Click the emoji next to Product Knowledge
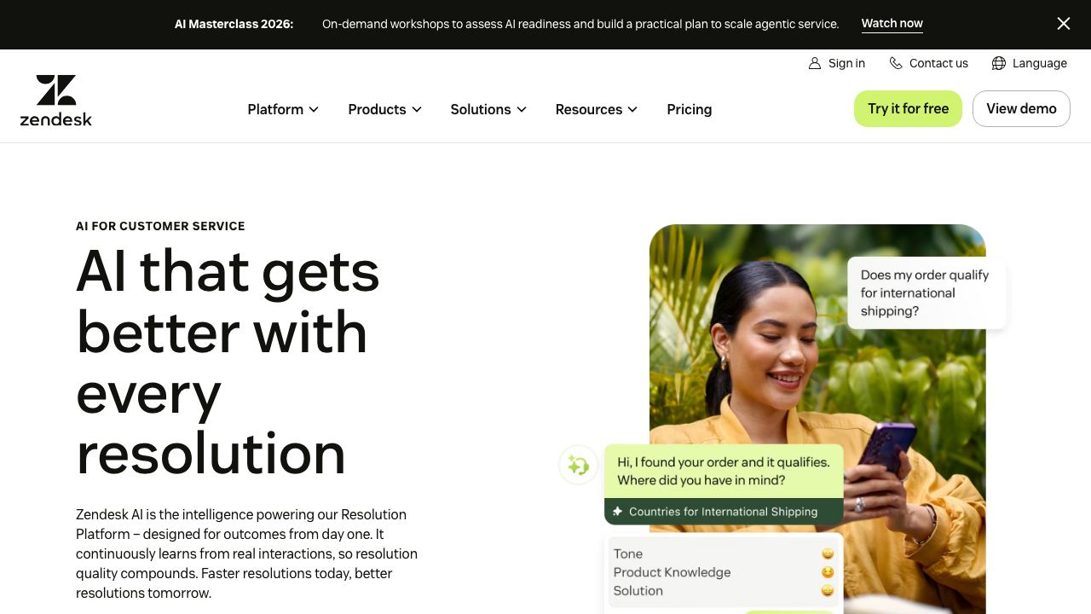The height and width of the screenshot is (614, 1091). tap(827, 572)
